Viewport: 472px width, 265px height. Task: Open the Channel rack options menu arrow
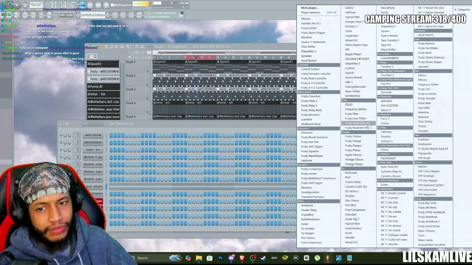61,124
